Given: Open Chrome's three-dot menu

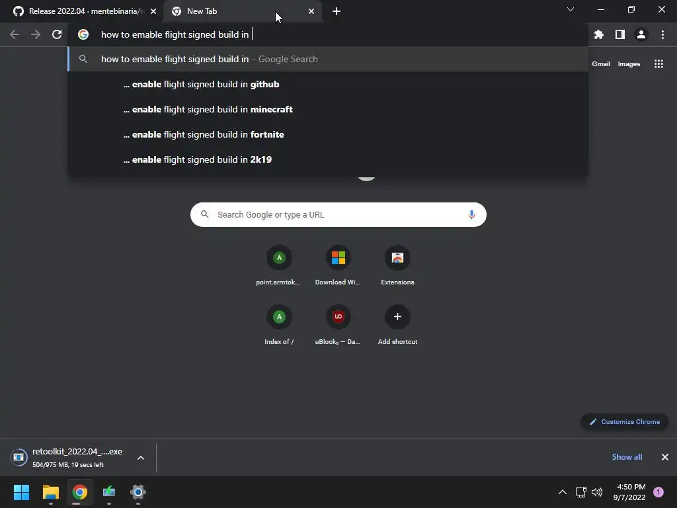Looking at the screenshot, I should [662, 34].
